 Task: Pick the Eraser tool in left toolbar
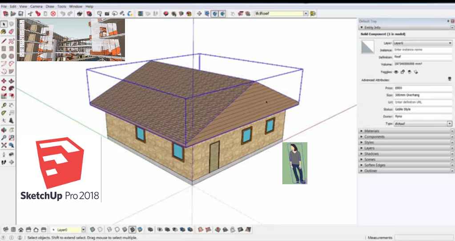click(x=12, y=32)
